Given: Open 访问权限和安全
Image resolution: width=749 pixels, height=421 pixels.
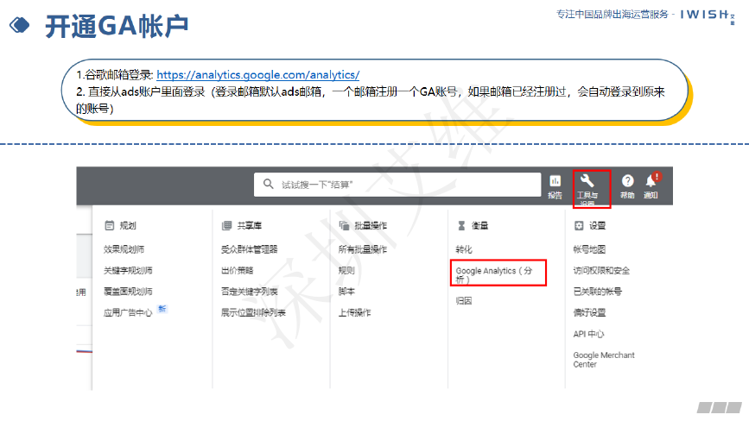Looking at the screenshot, I should [x=601, y=270].
